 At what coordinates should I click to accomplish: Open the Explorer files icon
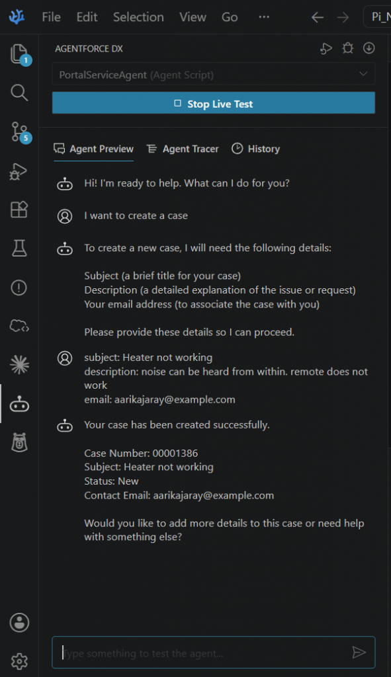19,54
